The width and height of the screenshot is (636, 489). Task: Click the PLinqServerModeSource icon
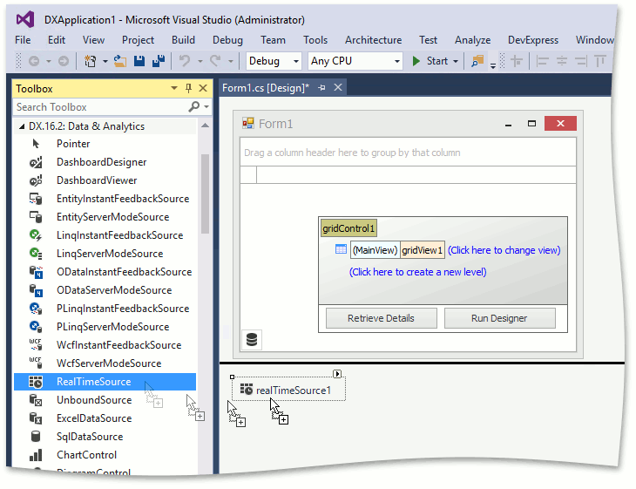coord(36,327)
